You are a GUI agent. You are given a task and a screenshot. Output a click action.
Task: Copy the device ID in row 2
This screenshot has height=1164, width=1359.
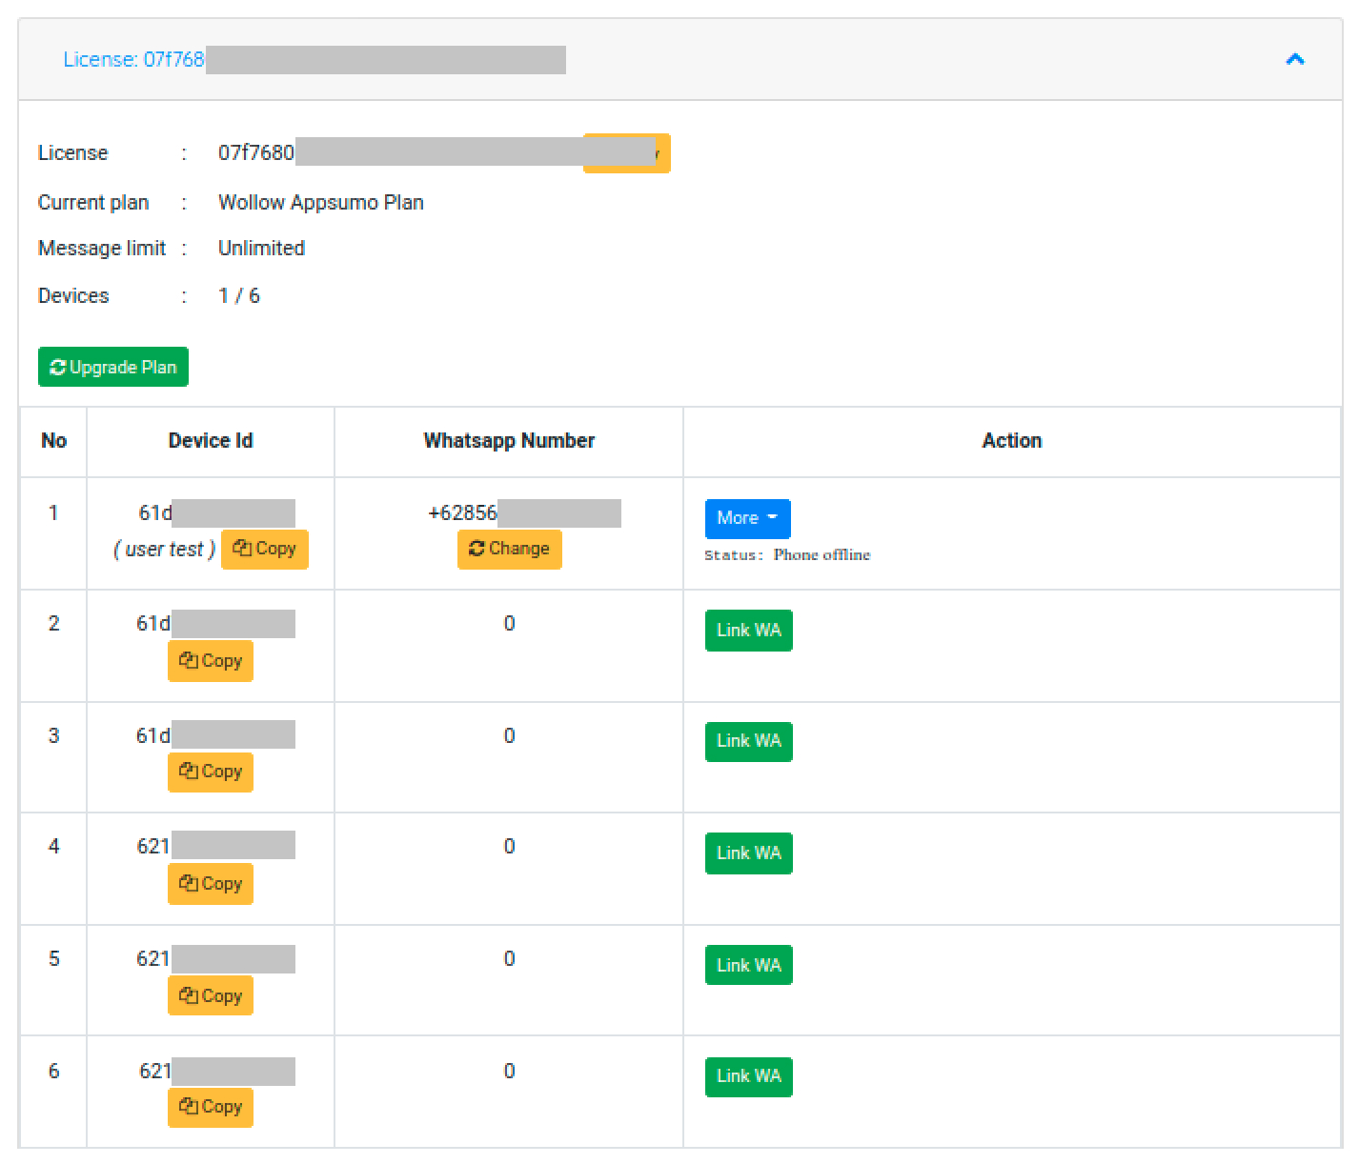pos(211,661)
